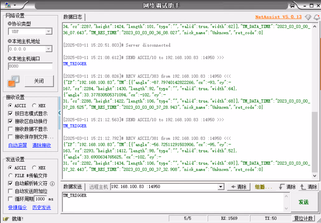Click the status bar hand icon
Image resolution: width=321 pixels, height=223 pixels.
6,219
